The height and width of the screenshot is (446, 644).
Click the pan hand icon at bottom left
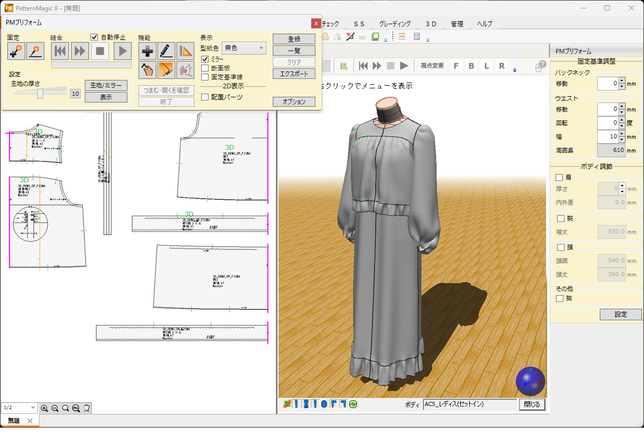pos(86,408)
